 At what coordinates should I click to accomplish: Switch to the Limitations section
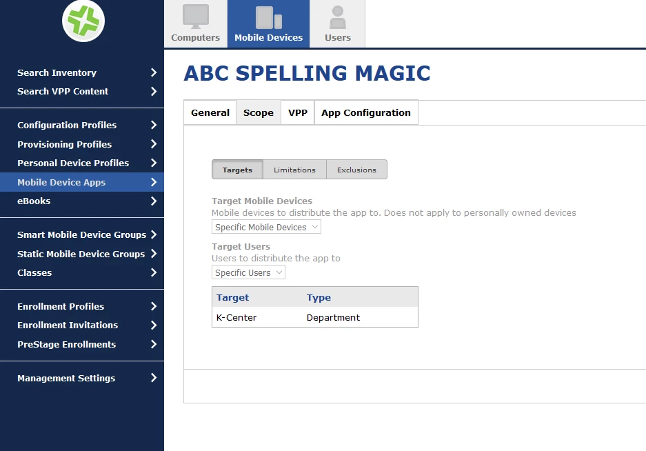(x=294, y=170)
